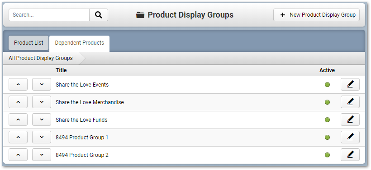Viewport: 371px width, 170px height.
Task: Edit 8494 Product Group 1 pencil icon
Action: click(x=350, y=137)
